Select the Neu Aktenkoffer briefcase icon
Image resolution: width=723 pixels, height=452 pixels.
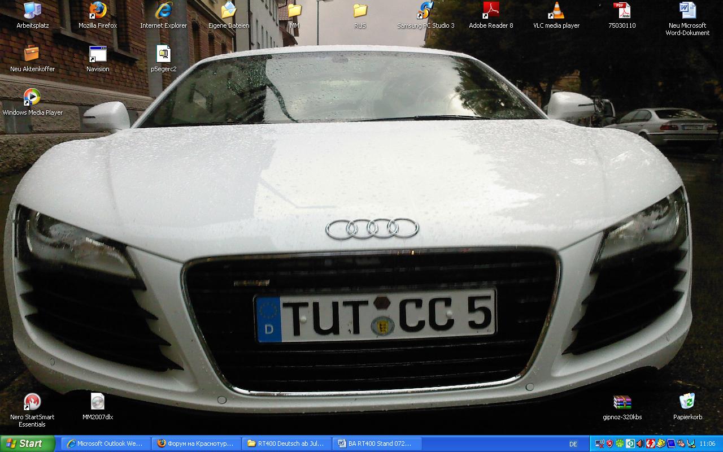click(32, 59)
